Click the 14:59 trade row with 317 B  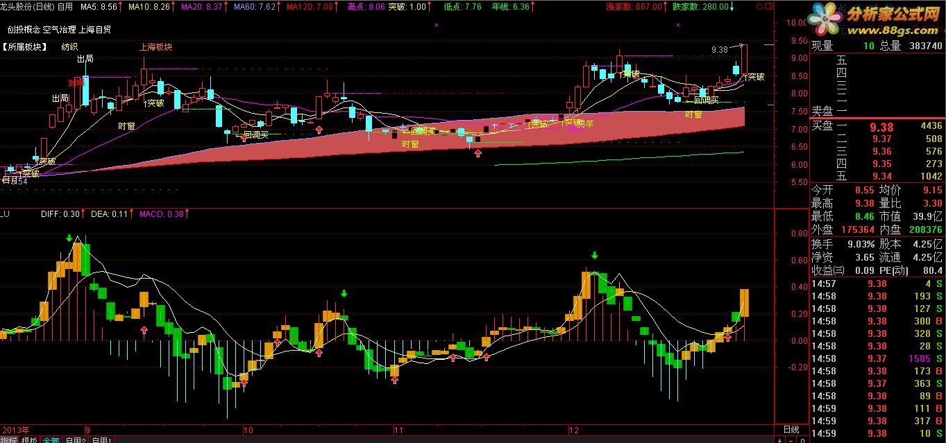(878, 421)
